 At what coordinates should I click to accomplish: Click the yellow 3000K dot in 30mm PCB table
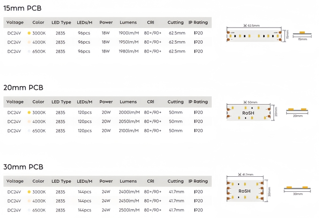coord(29,192)
